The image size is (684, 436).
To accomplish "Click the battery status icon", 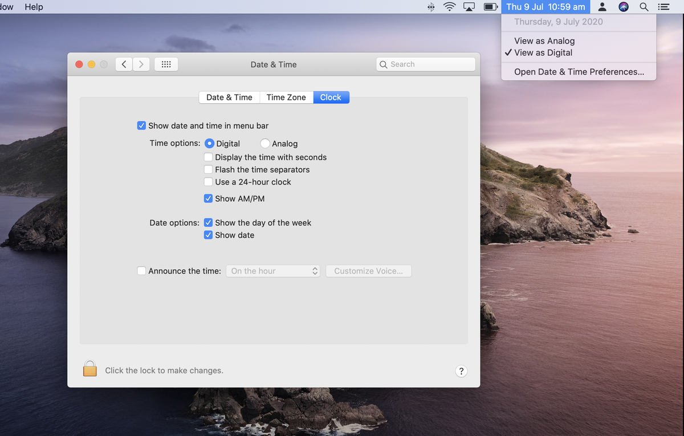I will pyautogui.click(x=490, y=7).
